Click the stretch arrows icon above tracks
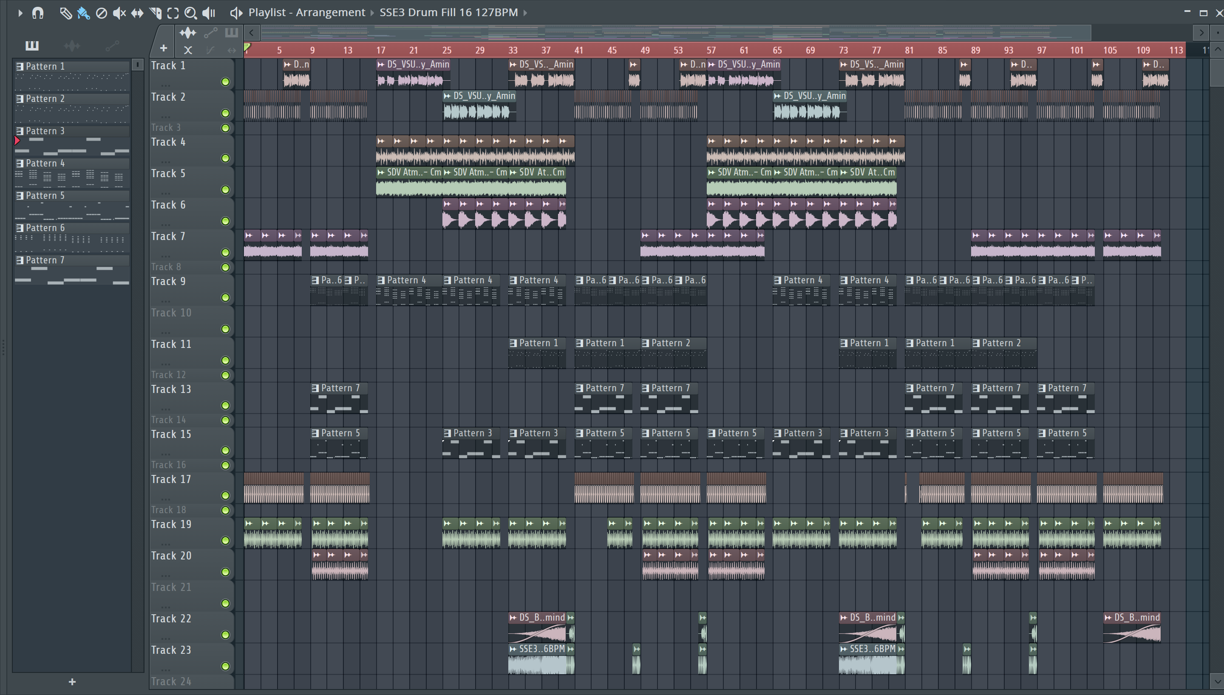 (x=232, y=50)
